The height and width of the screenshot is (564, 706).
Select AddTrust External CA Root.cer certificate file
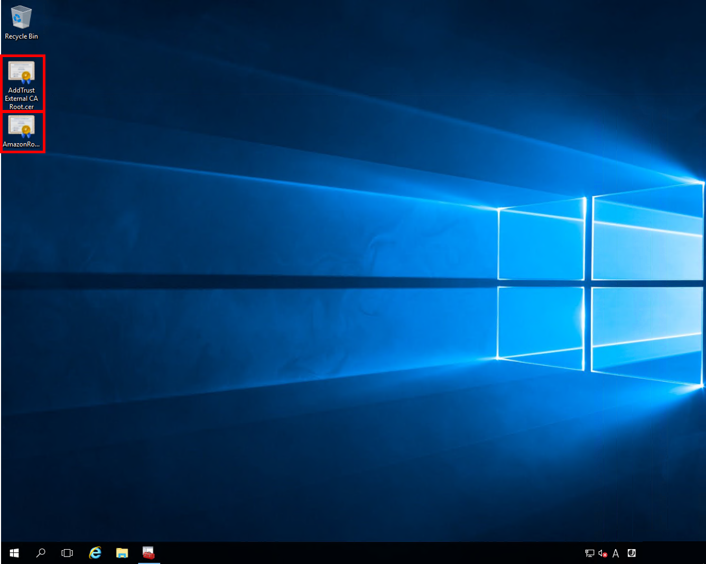pos(22,85)
